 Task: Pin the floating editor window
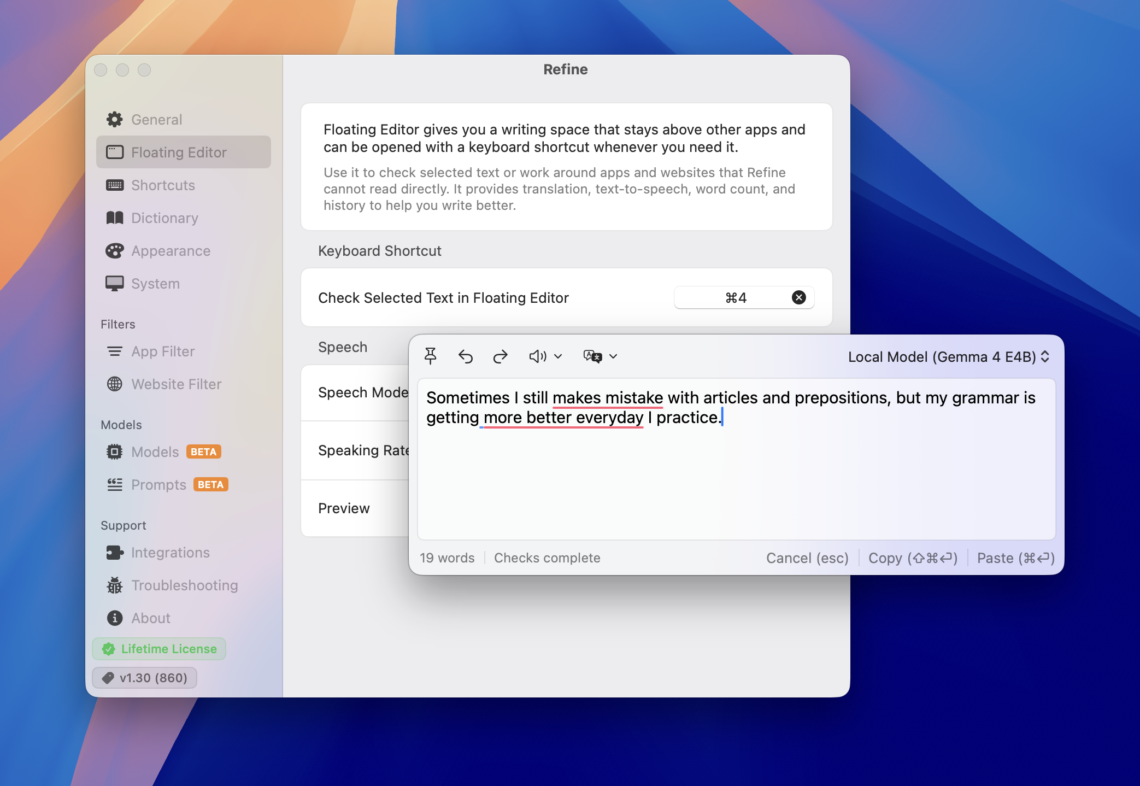pyautogui.click(x=431, y=356)
